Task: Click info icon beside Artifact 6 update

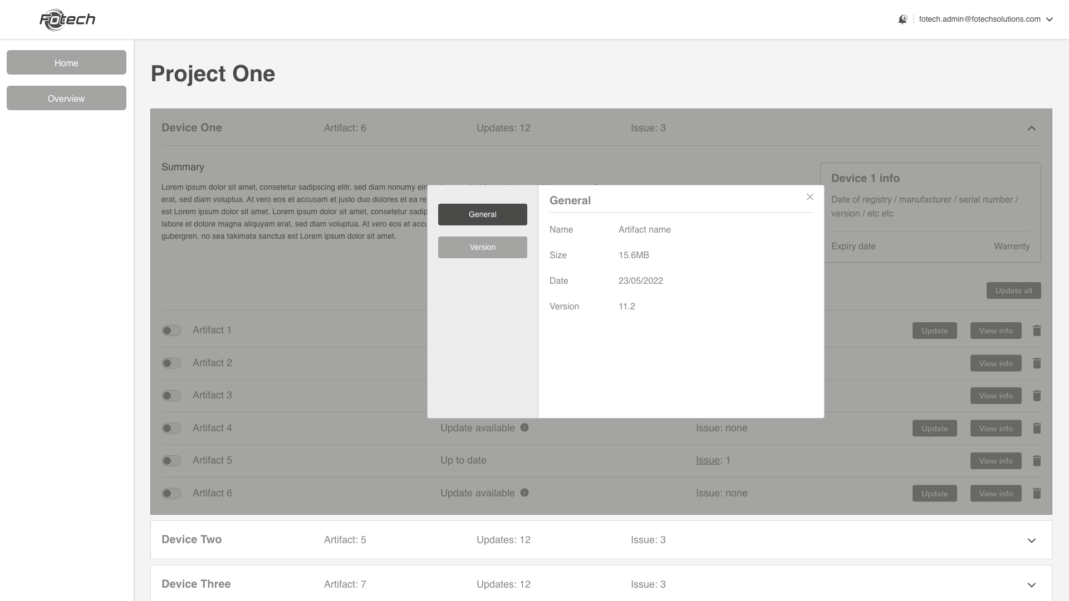Action: click(524, 492)
